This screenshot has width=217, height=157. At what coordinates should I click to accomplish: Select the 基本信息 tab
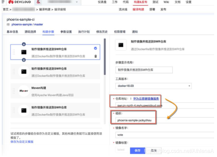(x=13, y=32)
